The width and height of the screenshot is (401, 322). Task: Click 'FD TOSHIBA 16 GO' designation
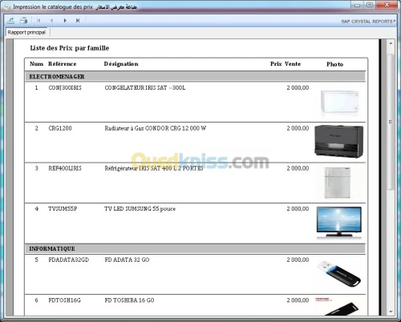pyautogui.click(x=129, y=300)
